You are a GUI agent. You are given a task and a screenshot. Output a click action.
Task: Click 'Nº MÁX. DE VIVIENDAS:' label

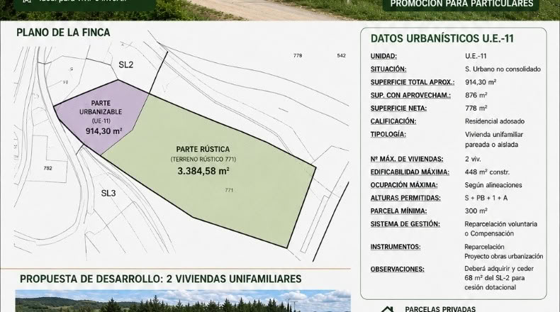coord(407,159)
